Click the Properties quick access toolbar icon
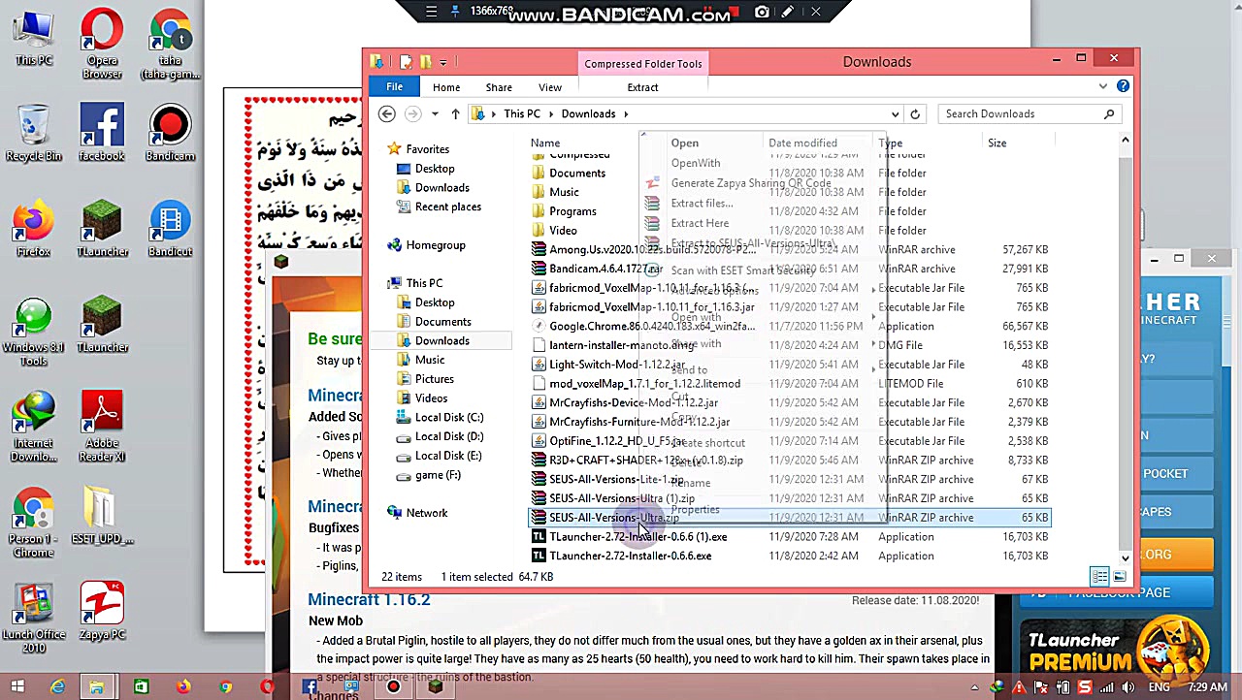1242x700 pixels. [x=406, y=62]
